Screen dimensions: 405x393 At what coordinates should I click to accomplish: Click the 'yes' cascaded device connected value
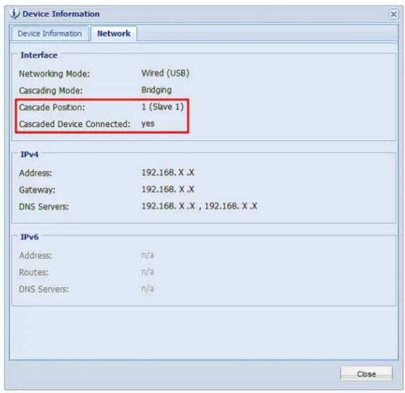[x=148, y=124]
